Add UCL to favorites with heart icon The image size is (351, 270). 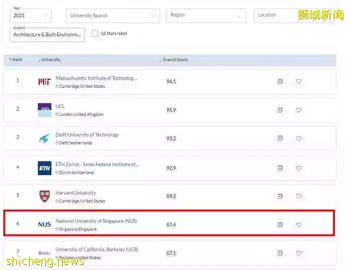(x=299, y=110)
